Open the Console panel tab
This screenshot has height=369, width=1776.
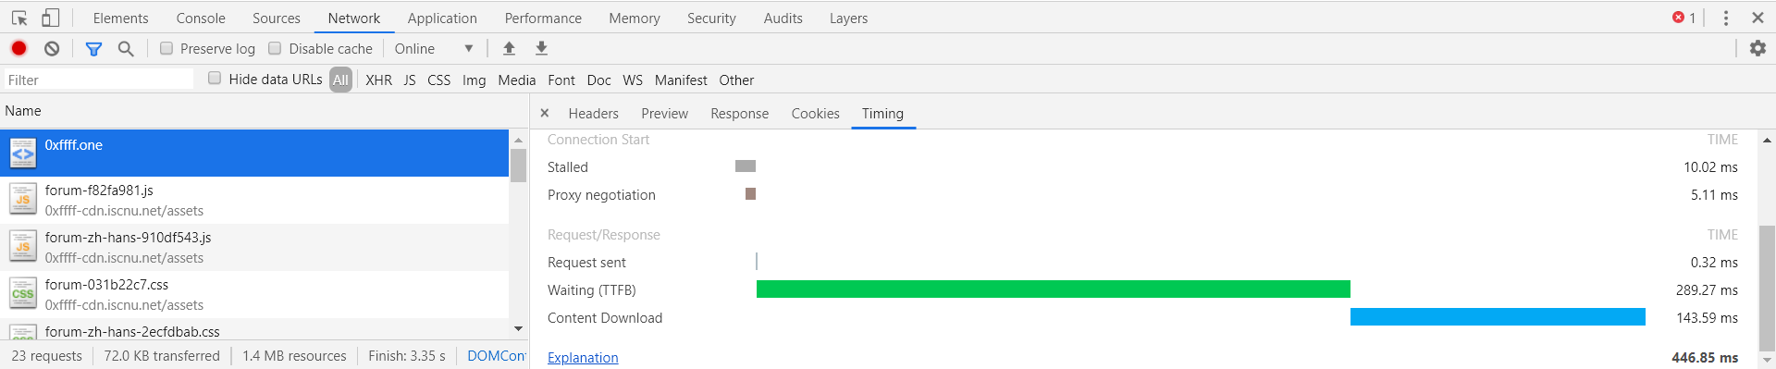[x=201, y=18]
